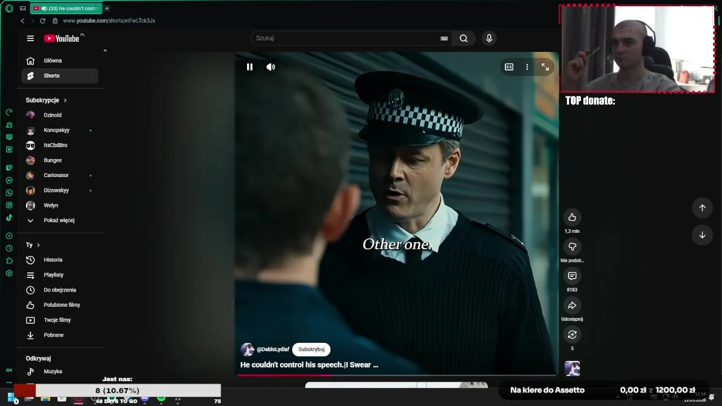Open Messenger in Opera sidebar
The width and height of the screenshot is (722, 406).
[x=9, y=180]
